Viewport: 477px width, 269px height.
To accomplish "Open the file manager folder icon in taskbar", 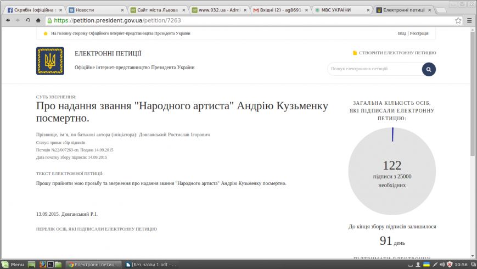I will (x=58, y=265).
